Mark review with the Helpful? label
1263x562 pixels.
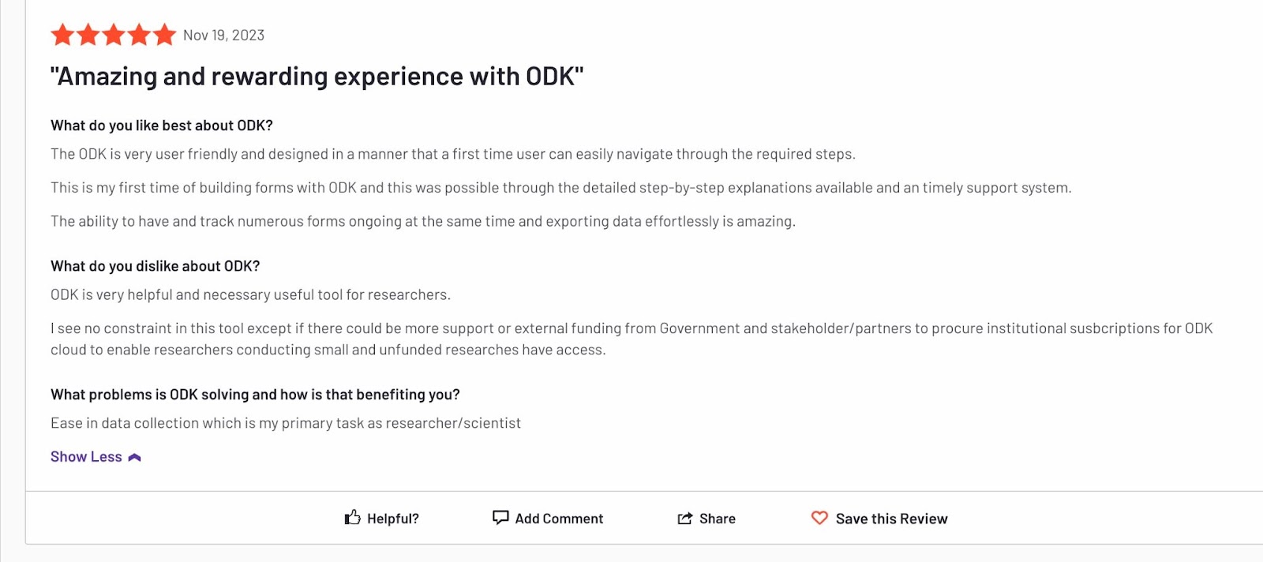pyautogui.click(x=393, y=519)
